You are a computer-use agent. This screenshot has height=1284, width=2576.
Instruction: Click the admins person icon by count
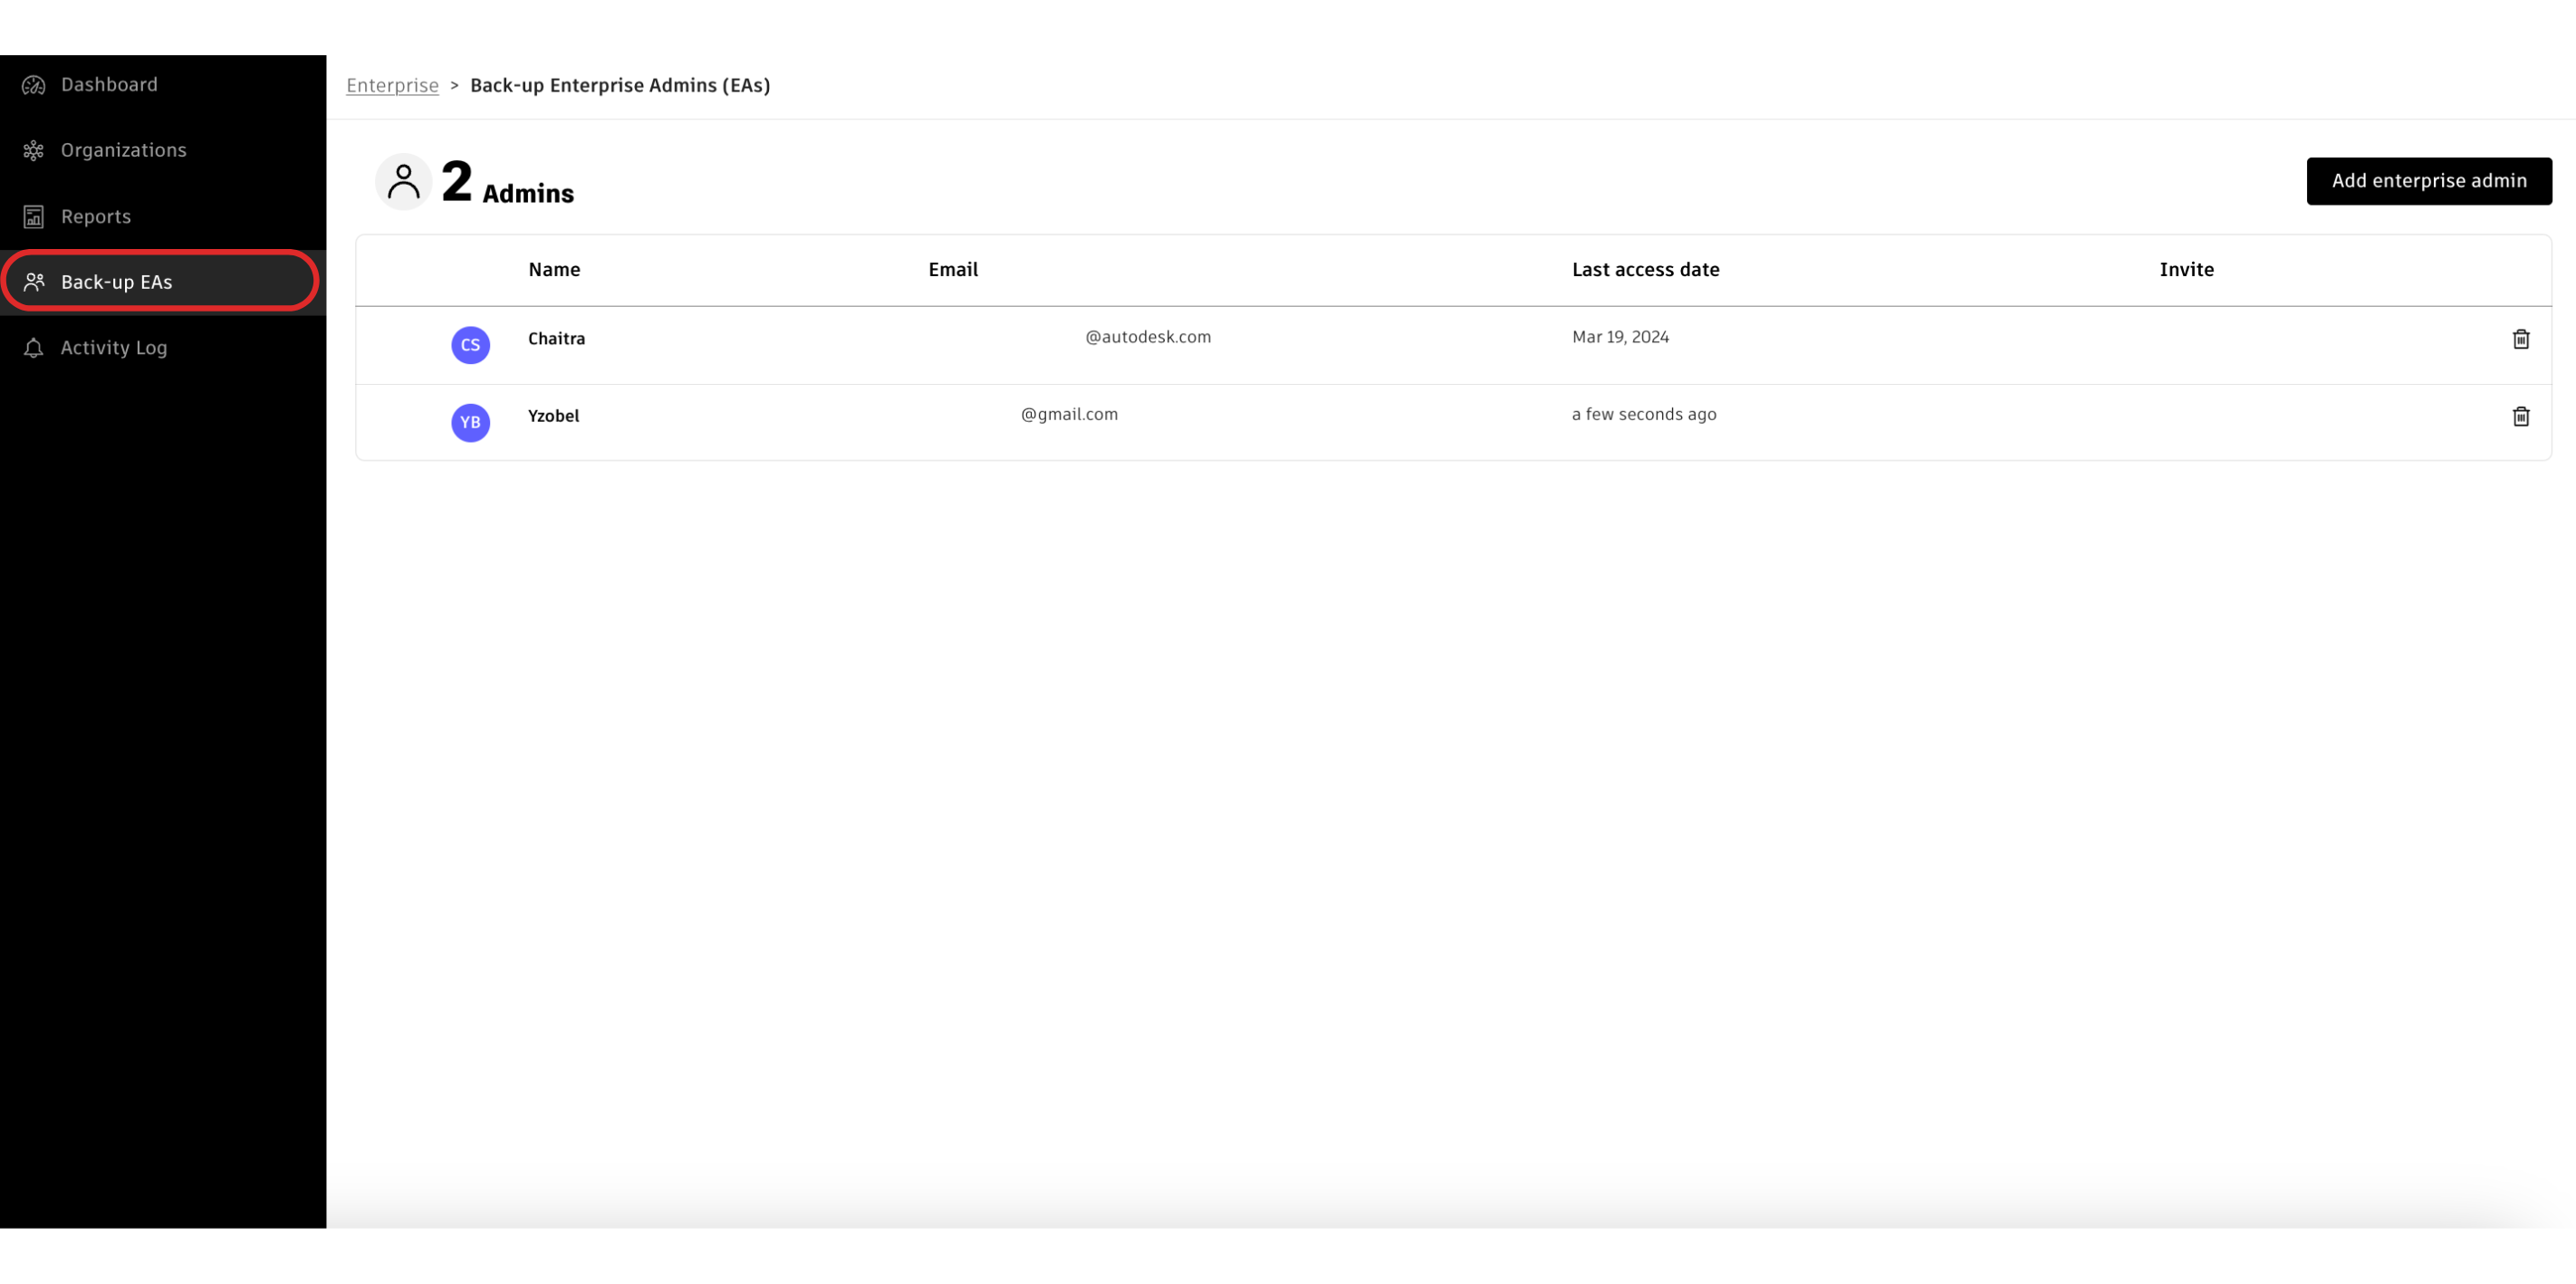(x=403, y=182)
